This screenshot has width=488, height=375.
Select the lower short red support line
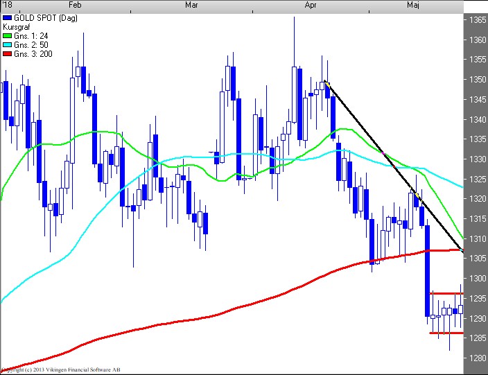point(446,333)
